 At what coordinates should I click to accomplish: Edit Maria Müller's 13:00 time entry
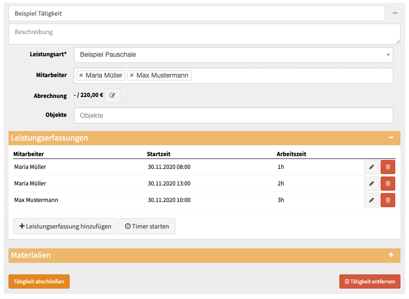click(x=371, y=184)
